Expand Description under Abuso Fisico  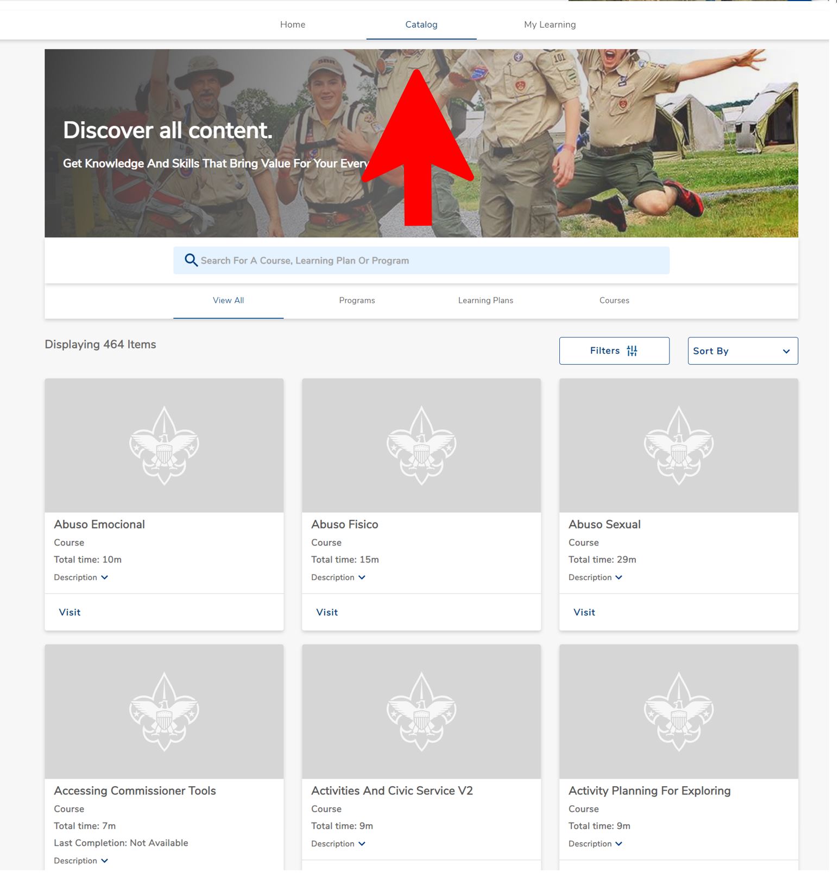coord(339,579)
